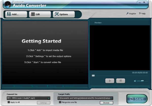Viewport: 152px width, 106px height.
Task: Play the preview
Action: (110, 81)
